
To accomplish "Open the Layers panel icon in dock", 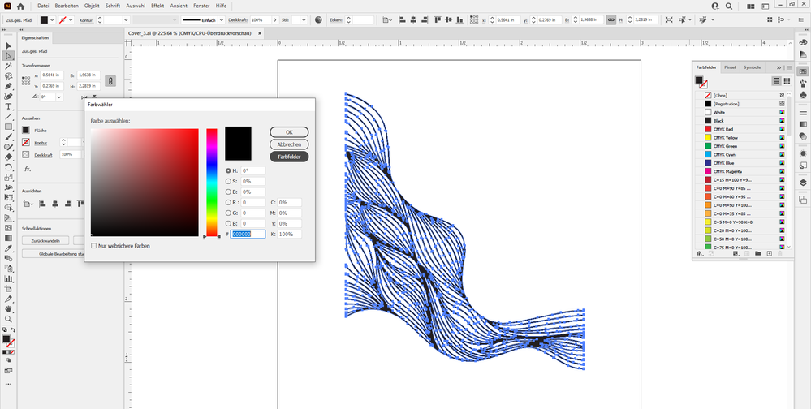I will (x=803, y=183).
